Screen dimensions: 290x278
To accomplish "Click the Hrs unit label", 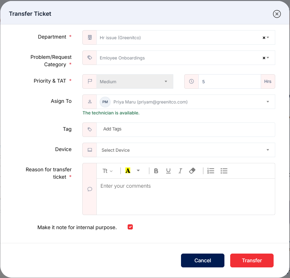I will [x=267, y=82].
